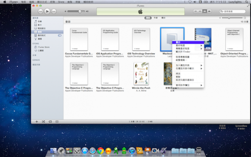251x157 pixels.
Task: Switch to Cover Flow view button
Action: click(209, 11)
